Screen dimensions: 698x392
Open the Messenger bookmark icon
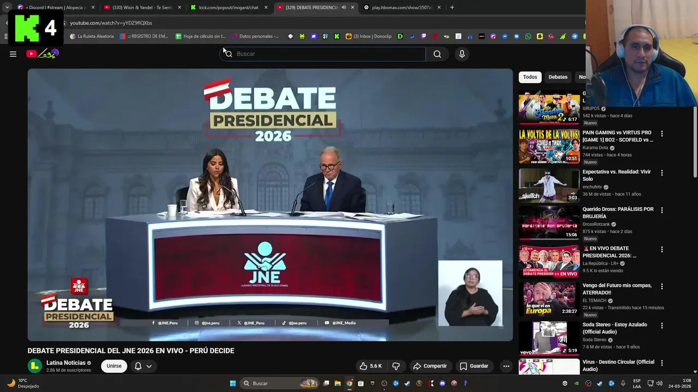505,36
